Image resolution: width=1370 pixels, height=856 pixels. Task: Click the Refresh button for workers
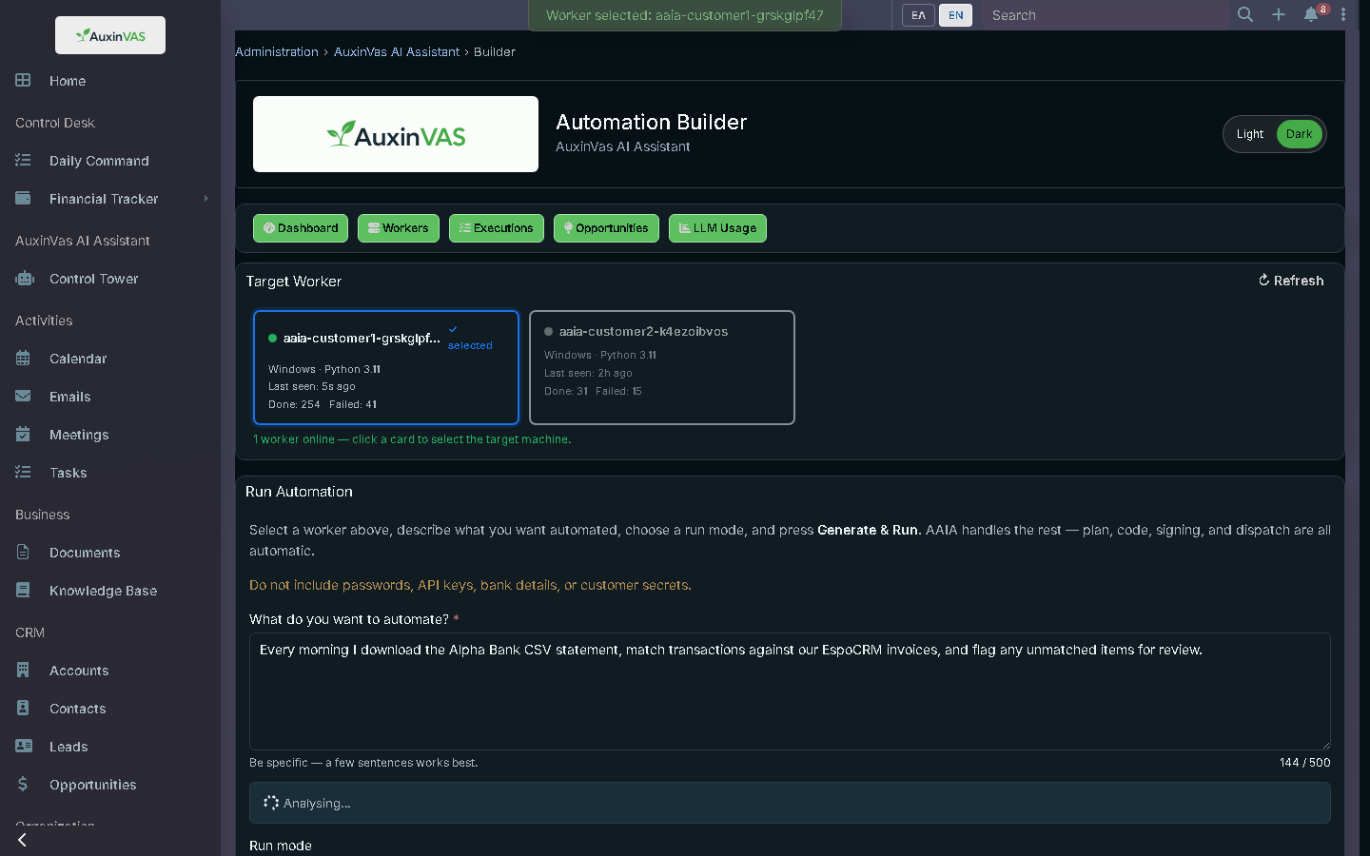tap(1291, 281)
